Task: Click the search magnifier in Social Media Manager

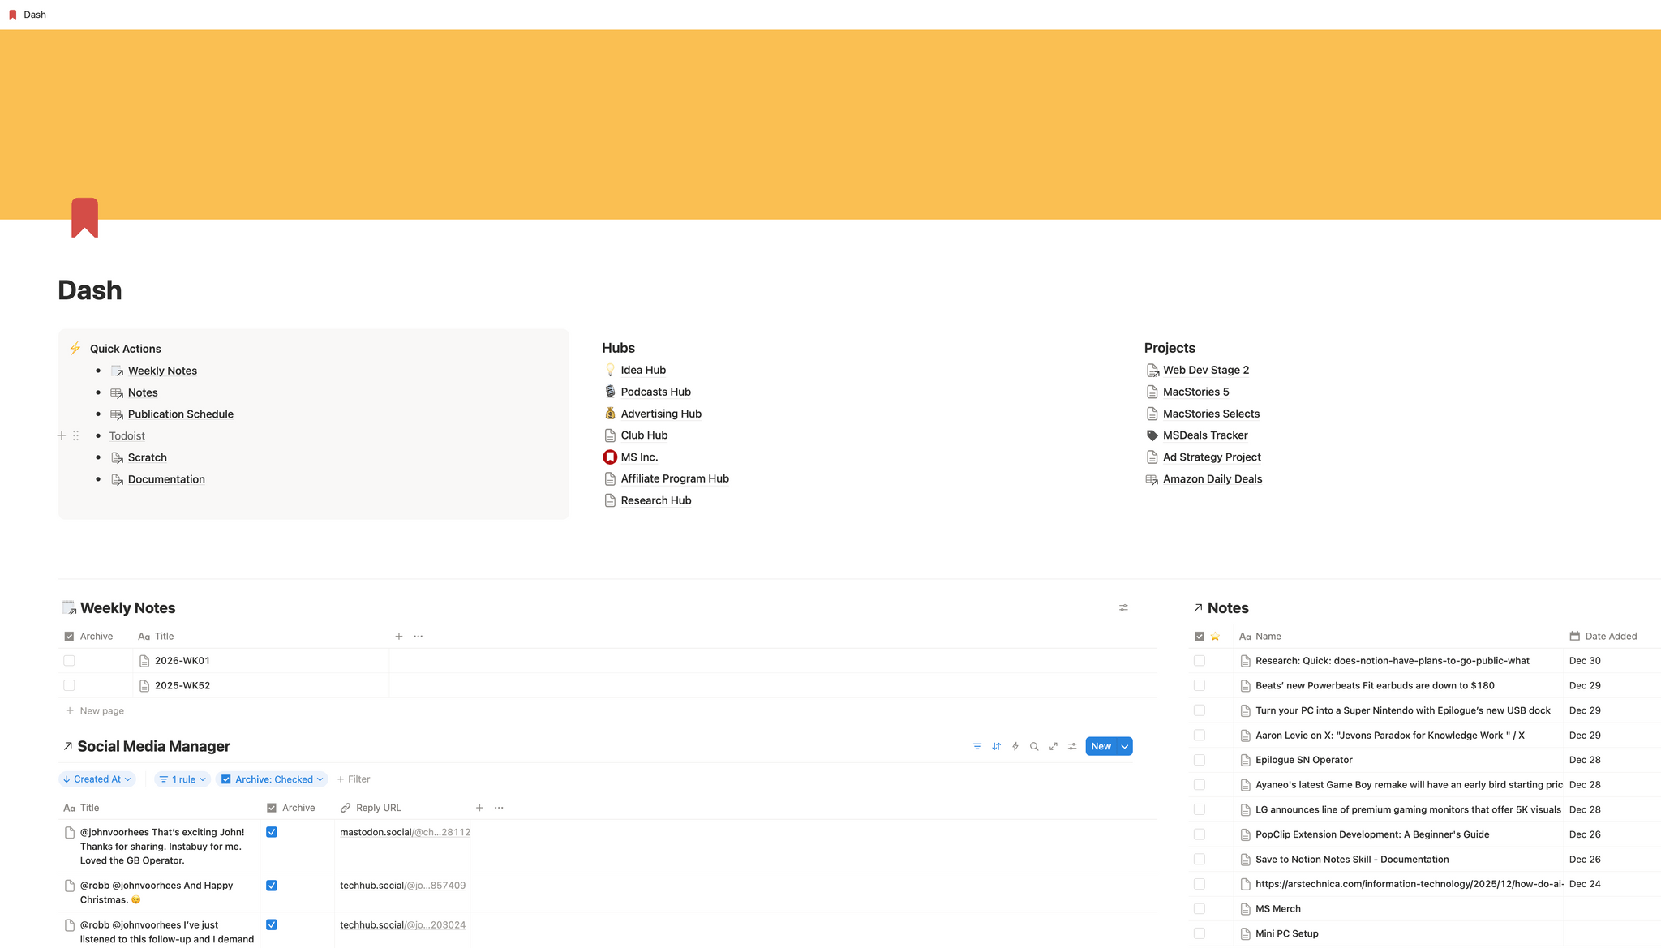Action: click(1034, 746)
